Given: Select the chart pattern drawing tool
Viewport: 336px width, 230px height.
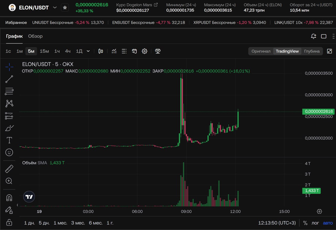Looking at the screenshot, I should click(x=9, y=103).
